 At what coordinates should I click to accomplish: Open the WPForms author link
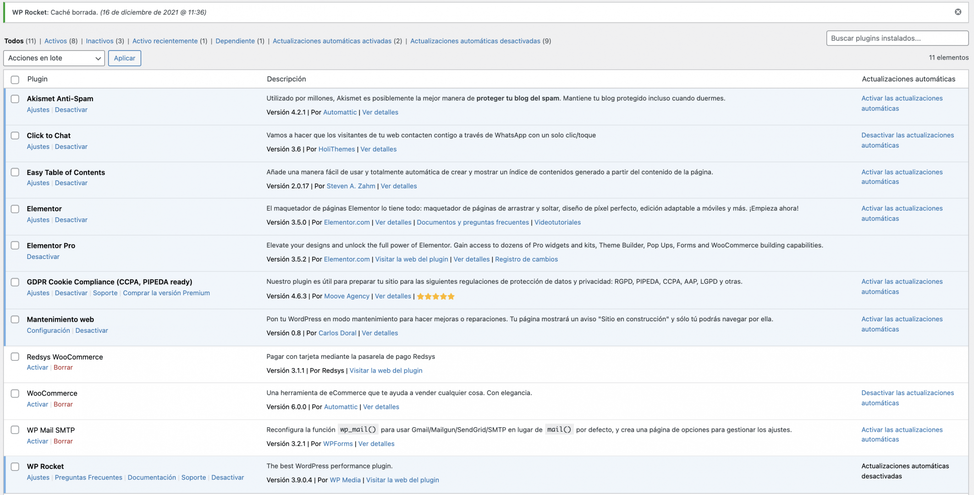point(338,444)
